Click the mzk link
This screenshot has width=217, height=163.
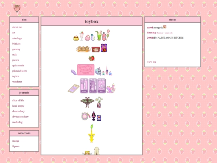pyautogui.click(x=14, y=54)
